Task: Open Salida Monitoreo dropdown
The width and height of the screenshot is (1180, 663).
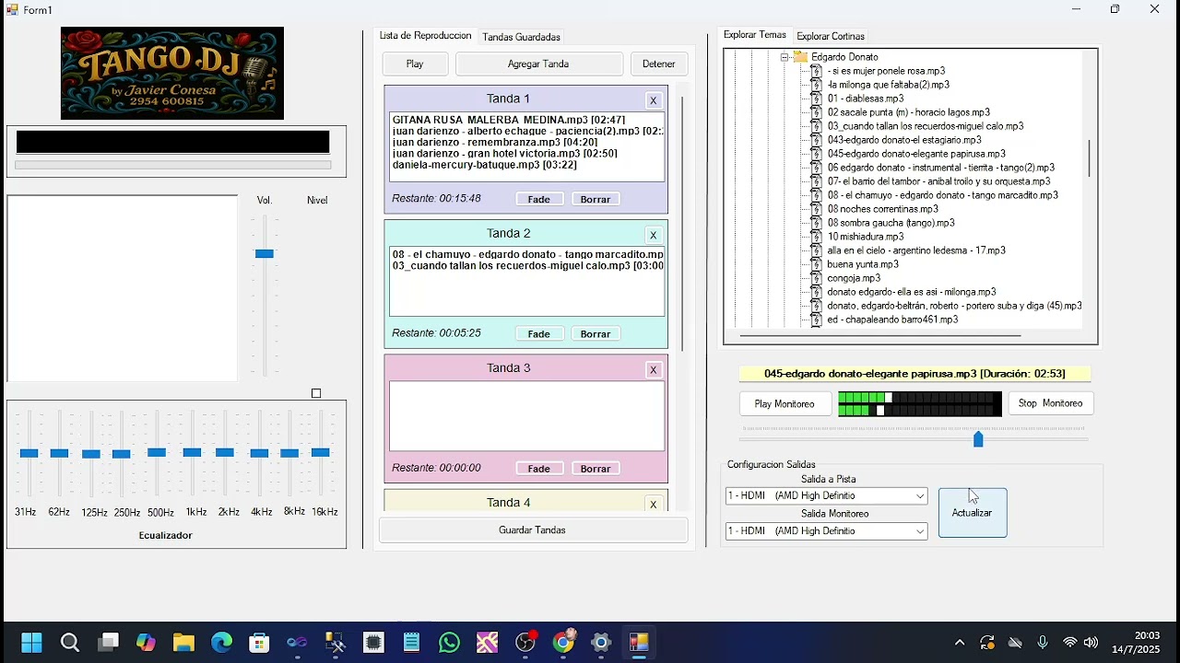Action: (x=826, y=531)
